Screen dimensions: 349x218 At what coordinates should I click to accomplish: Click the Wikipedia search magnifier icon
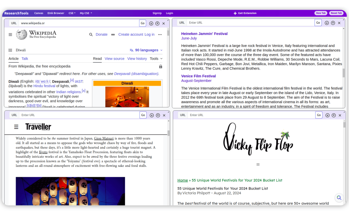click(x=91, y=34)
